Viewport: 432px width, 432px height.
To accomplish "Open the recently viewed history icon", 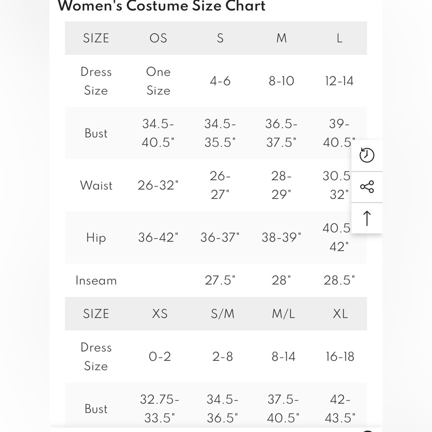I will 367,155.
